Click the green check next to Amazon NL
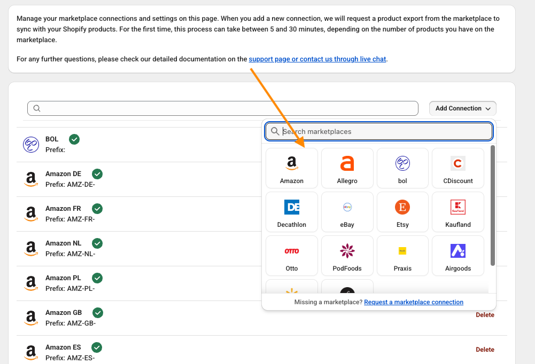The width and height of the screenshot is (535, 364). coord(97,243)
